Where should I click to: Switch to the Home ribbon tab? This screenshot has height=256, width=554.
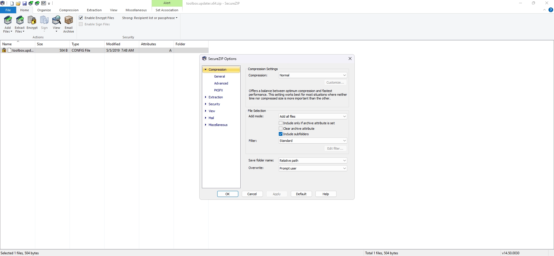25,10
